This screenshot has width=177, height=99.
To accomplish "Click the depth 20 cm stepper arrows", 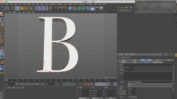I will pyautogui.click(x=133, y=67).
